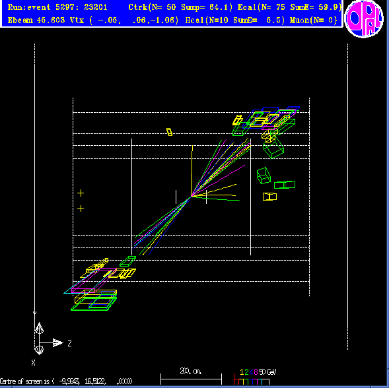Click the central event vertex point
Viewport: 389px width, 388px height.
pyautogui.click(x=191, y=197)
